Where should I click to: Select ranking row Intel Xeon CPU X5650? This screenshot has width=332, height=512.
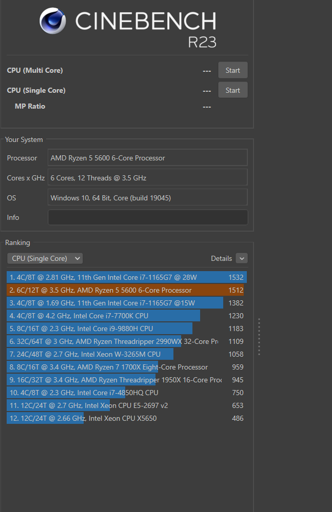click(x=126, y=418)
